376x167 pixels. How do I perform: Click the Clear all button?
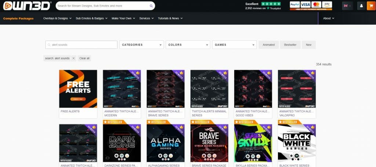click(84, 58)
